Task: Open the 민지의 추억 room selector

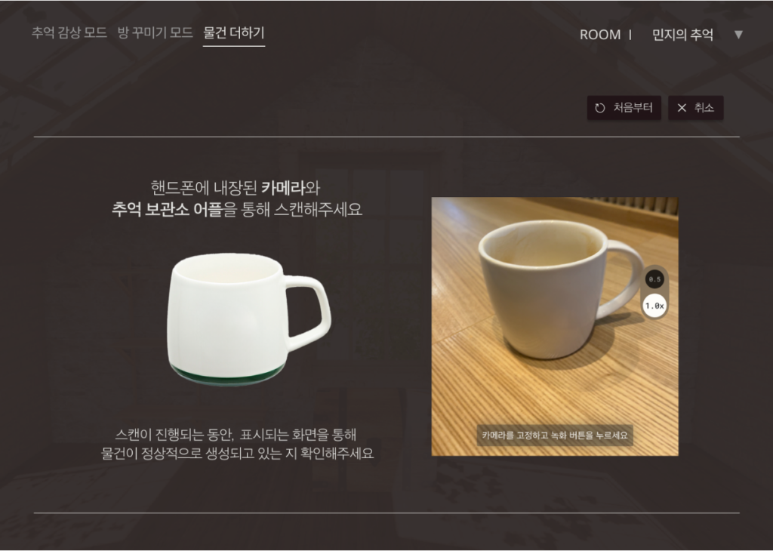Action: pos(682,35)
